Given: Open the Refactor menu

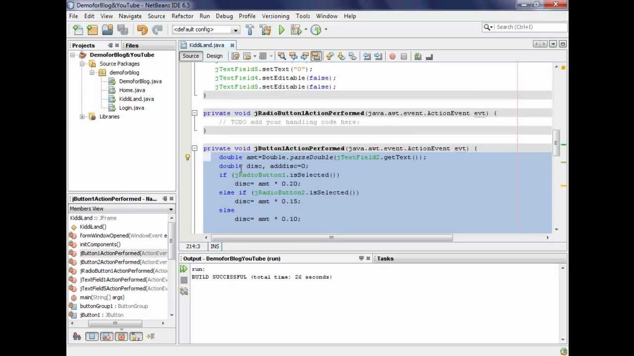Looking at the screenshot, I should [182, 16].
